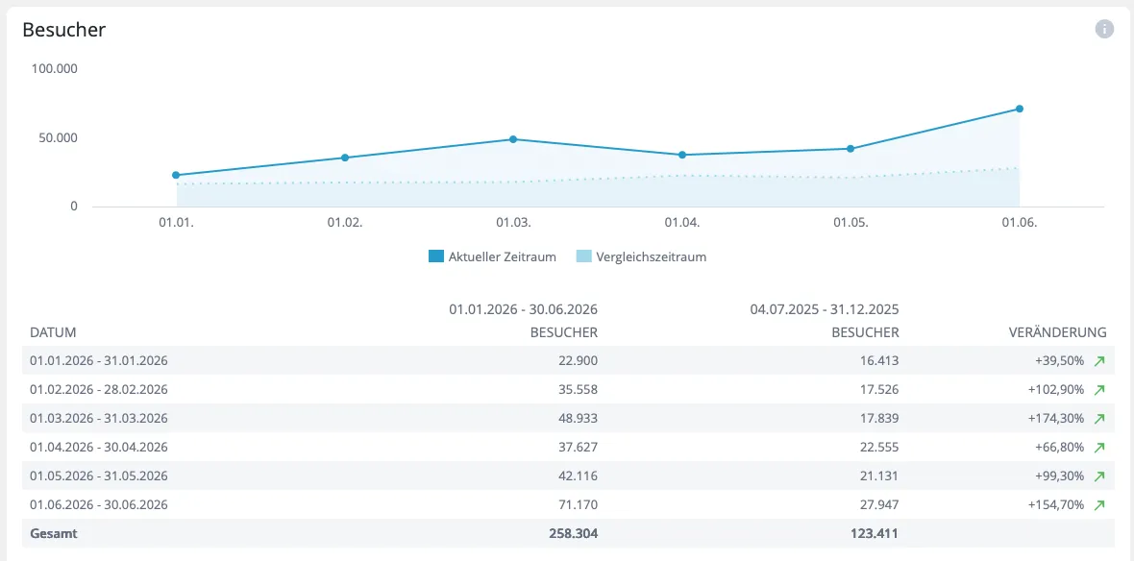Click green trend arrow for +66,80% row
Image resolution: width=1134 pixels, height=561 pixels.
[1099, 448]
